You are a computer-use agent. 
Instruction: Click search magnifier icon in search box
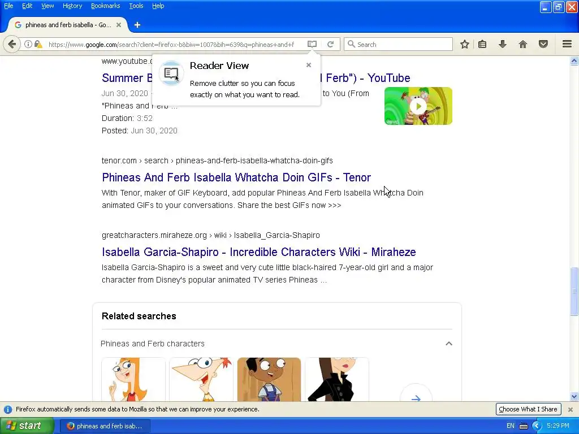tap(351, 44)
